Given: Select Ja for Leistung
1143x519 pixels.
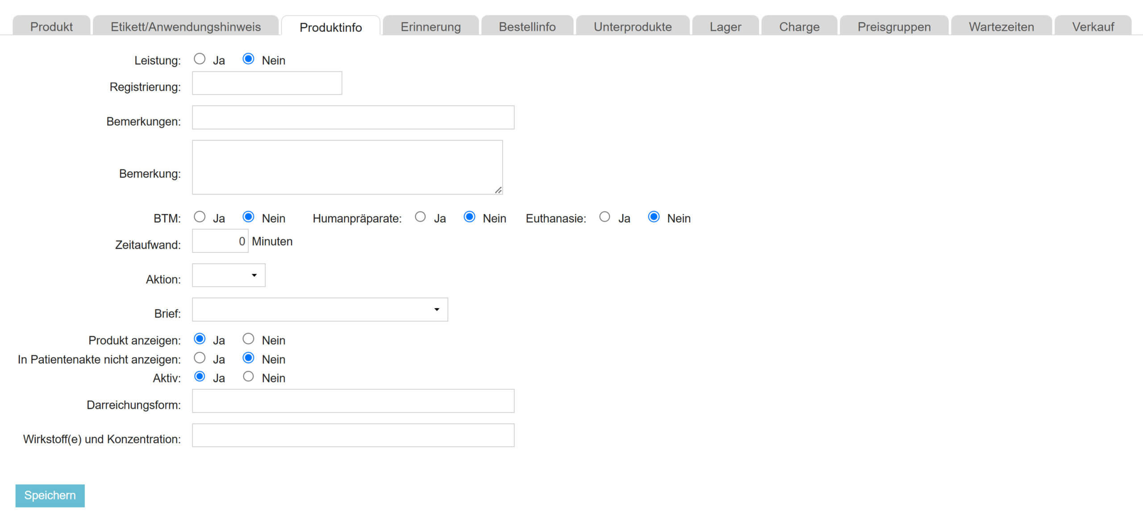Looking at the screenshot, I should tap(200, 59).
